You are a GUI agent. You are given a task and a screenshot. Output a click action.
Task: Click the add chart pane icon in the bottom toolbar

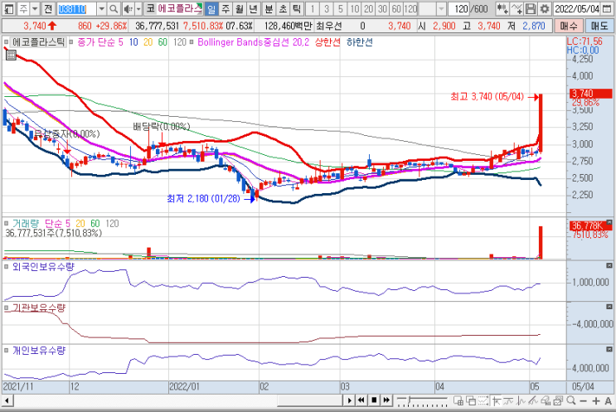click(x=458, y=400)
